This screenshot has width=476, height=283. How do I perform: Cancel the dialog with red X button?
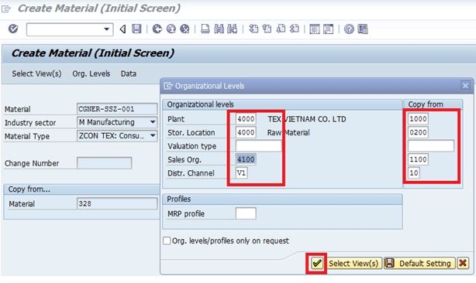[463, 263]
